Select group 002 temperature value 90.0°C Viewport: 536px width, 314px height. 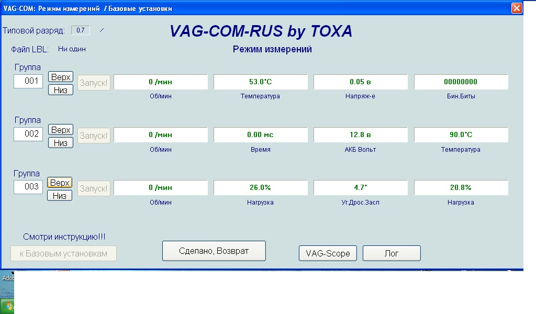coord(461,134)
